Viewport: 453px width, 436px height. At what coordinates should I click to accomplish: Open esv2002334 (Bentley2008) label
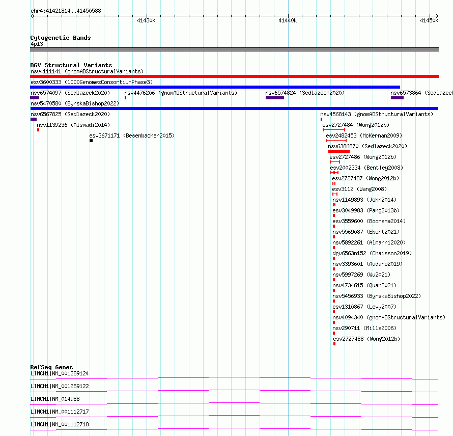point(366,168)
